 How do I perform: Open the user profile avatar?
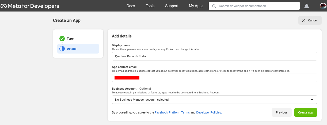pos(323,6)
